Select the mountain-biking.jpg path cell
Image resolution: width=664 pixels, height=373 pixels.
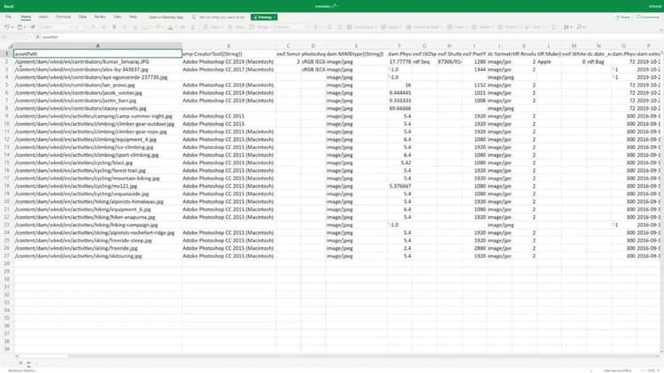coord(97,178)
